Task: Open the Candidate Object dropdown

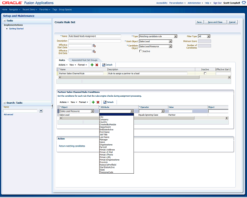Action: tap(170, 46)
